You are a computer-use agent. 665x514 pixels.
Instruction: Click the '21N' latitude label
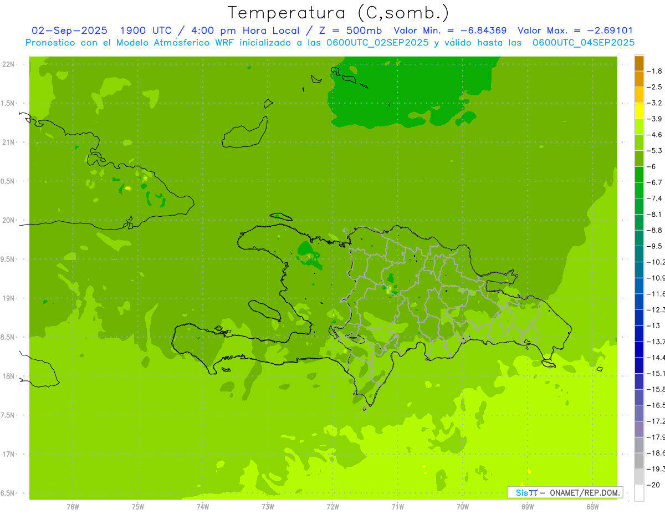pyautogui.click(x=9, y=143)
